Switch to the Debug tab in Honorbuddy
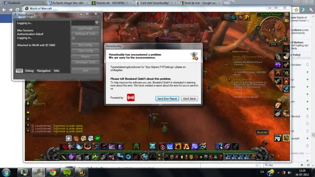 click(29, 71)
